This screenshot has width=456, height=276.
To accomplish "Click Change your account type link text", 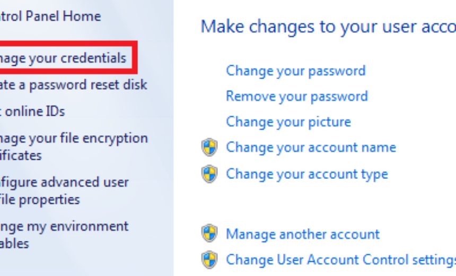I will (x=307, y=175).
